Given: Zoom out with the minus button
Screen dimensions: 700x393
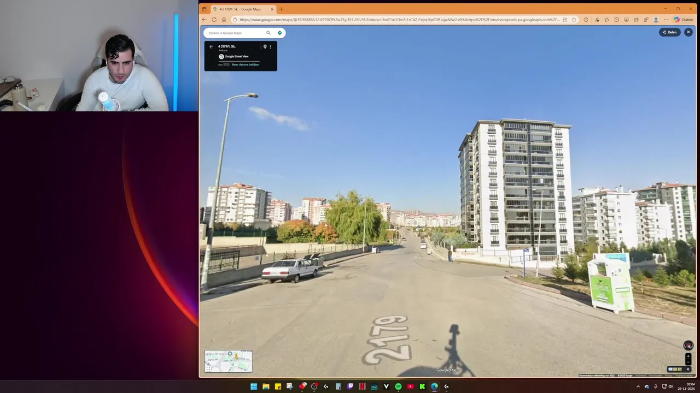Looking at the screenshot, I should click(688, 362).
